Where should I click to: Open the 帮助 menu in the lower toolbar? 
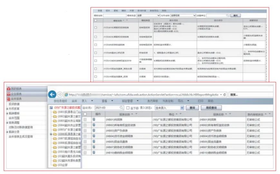point(210,101)
